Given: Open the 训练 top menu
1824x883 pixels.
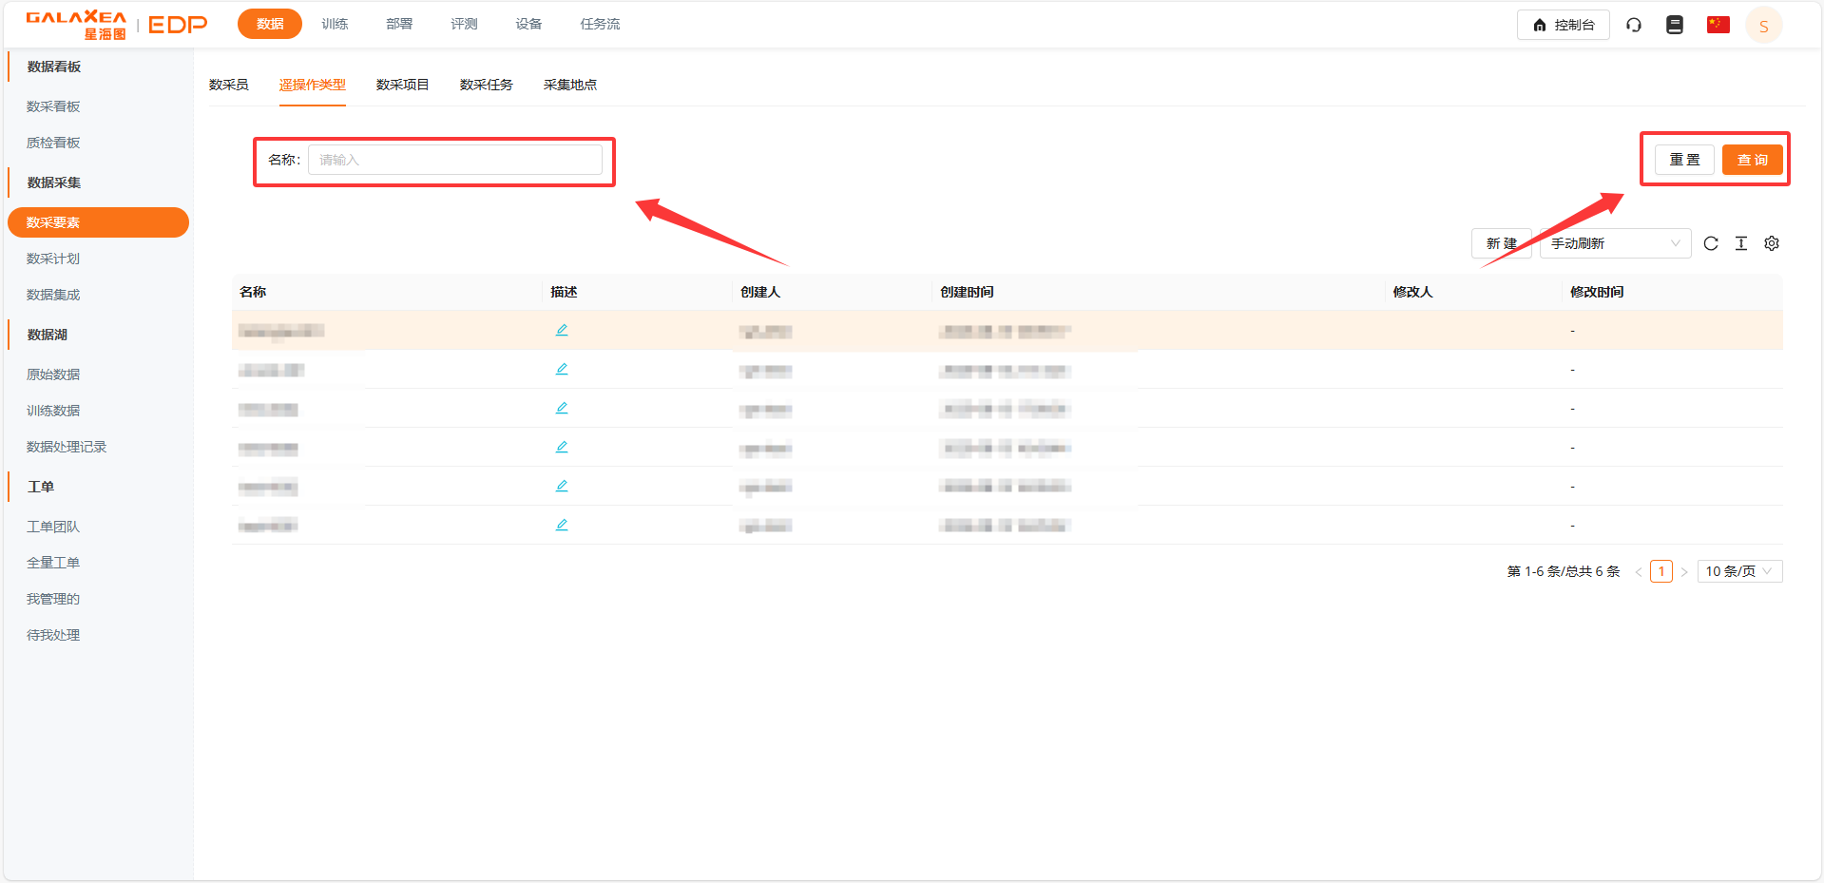Looking at the screenshot, I should pyautogui.click(x=335, y=24).
